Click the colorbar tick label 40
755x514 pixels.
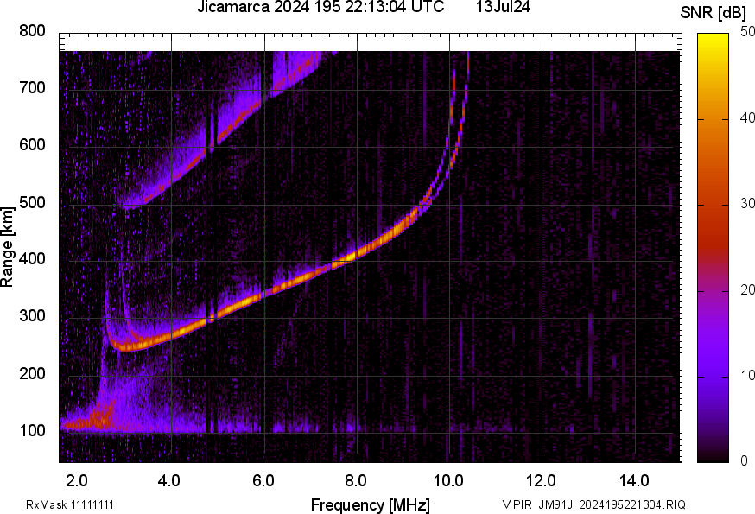[747, 117]
